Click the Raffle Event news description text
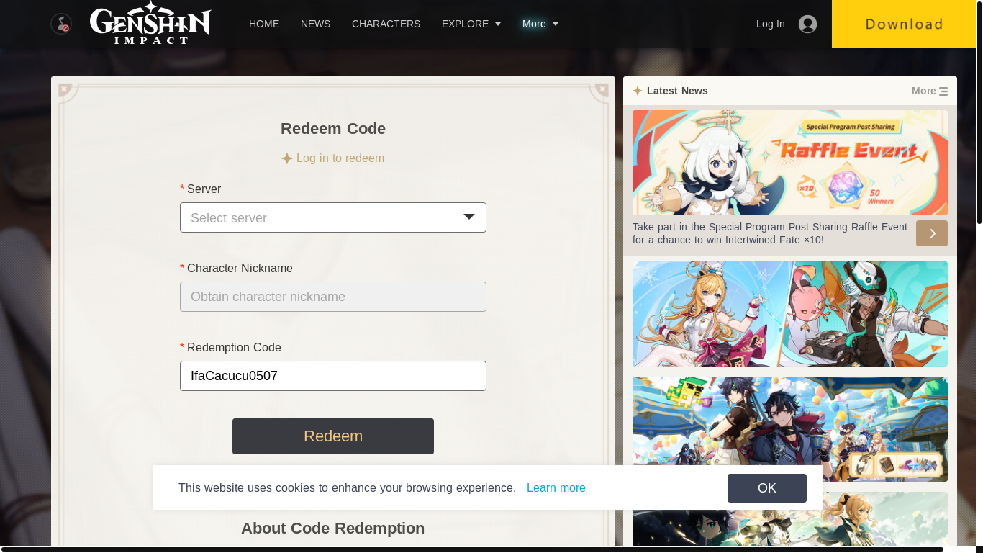The height and width of the screenshot is (553, 983). [x=770, y=233]
